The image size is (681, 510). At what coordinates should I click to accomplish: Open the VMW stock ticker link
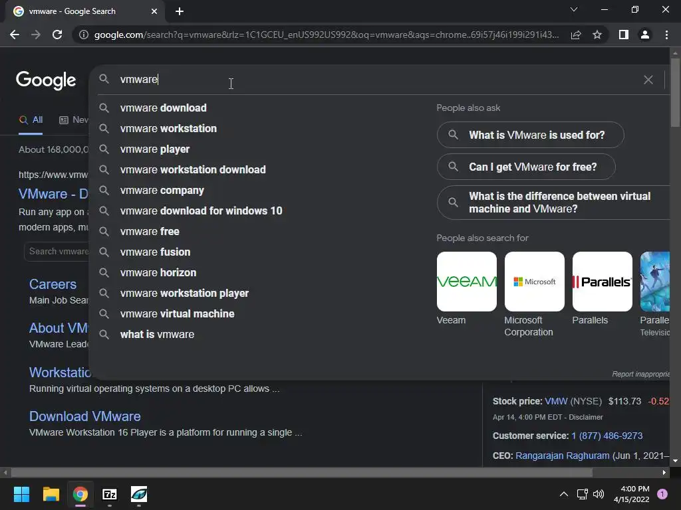556,401
